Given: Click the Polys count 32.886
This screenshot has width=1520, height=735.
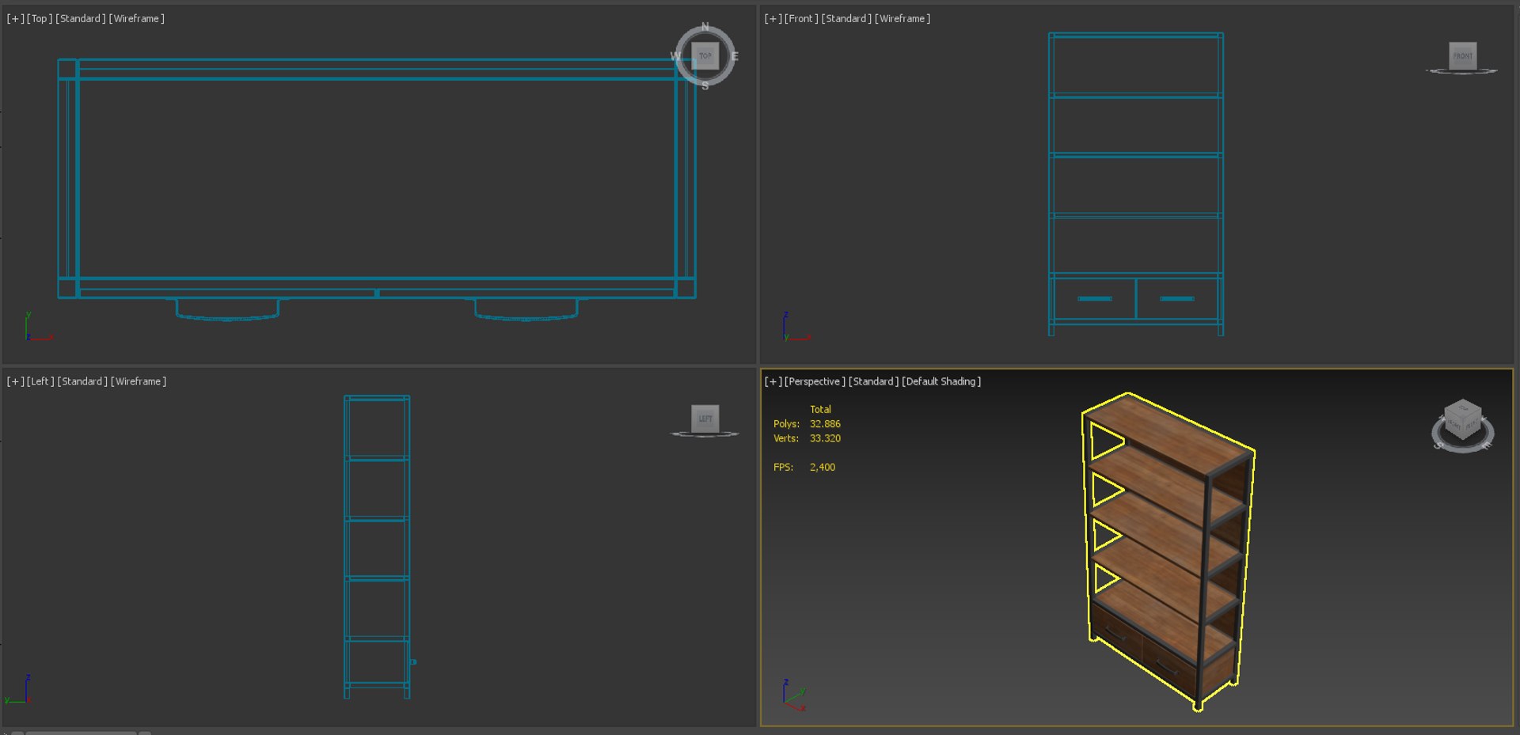Looking at the screenshot, I should [825, 424].
